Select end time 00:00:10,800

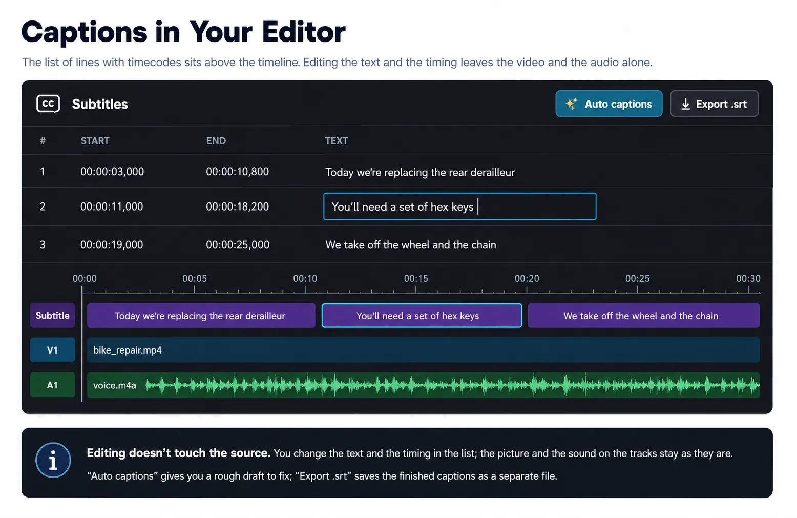pyautogui.click(x=237, y=172)
